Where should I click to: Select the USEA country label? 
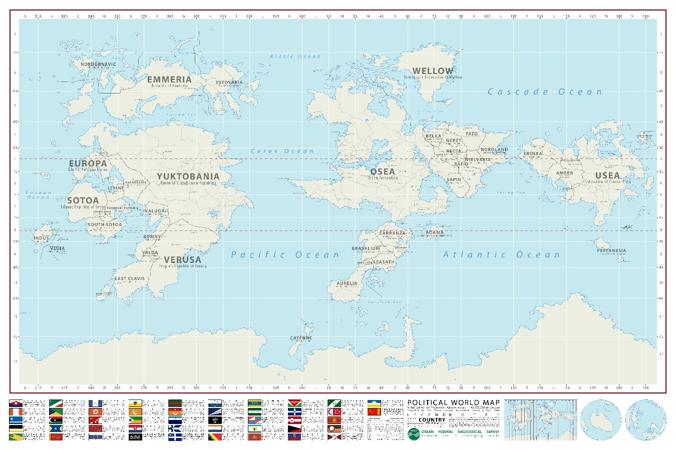607,175
